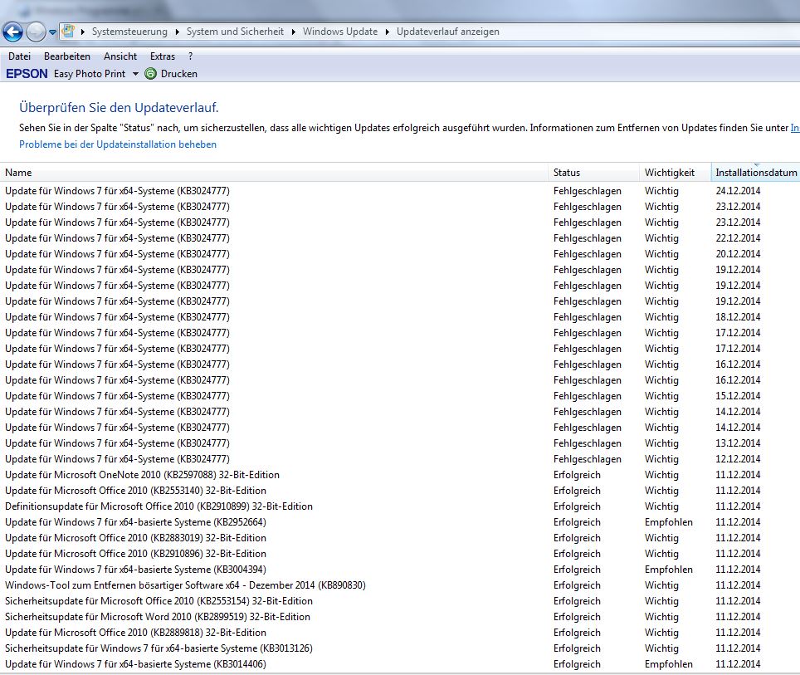Click the Control Panel icon in the address bar
Screen dimensions: 800x675
(x=67, y=32)
